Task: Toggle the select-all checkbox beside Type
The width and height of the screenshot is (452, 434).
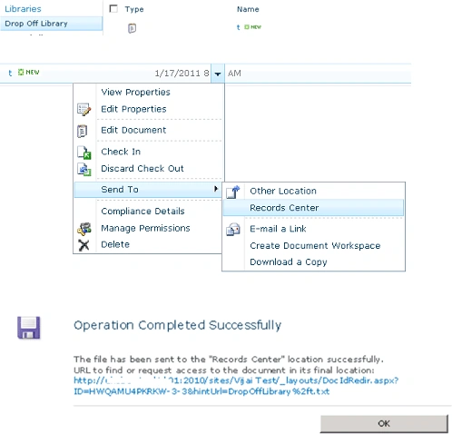Action: (x=113, y=8)
